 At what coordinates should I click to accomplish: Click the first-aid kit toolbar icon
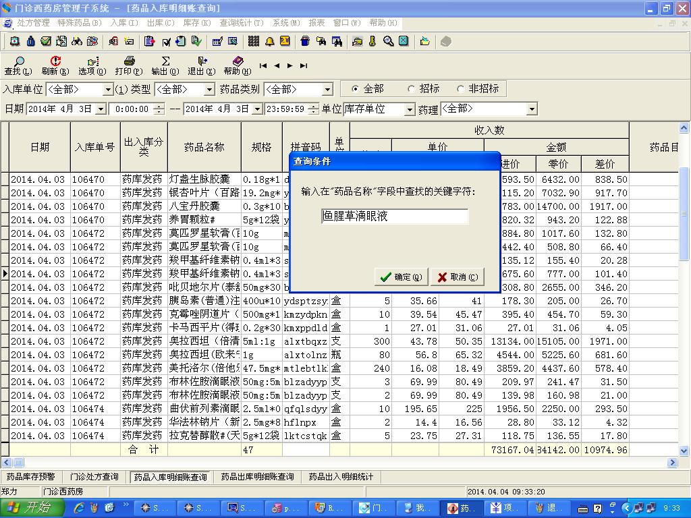pyautogui.click(x=15, y=41)
